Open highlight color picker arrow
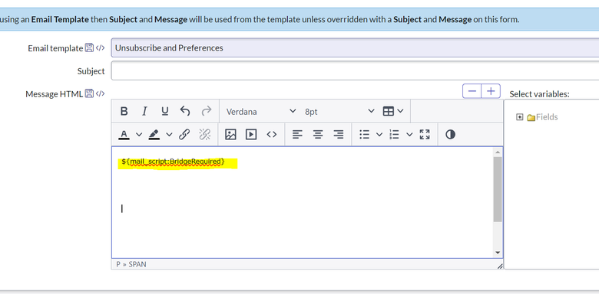Image resolution: width=599 pixels, height=294 pixels. tap(169, 135)
